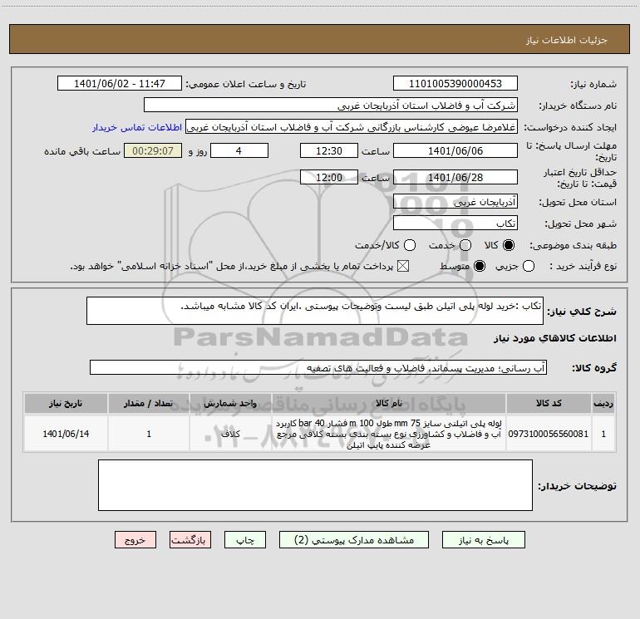Select the جزیی purchase type radio
The width and height of the screenshot is (640, 619).
coord(529,267)
